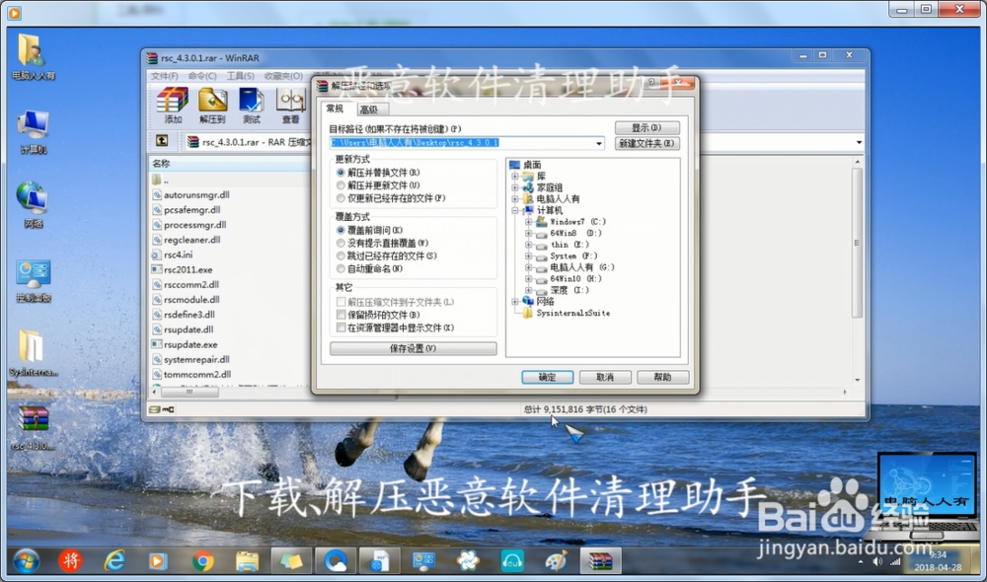
Task: Select the Control Panel desktop icon
Action: click(33, 281)
